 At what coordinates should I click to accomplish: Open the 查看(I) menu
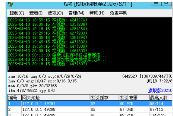[36, 13]
